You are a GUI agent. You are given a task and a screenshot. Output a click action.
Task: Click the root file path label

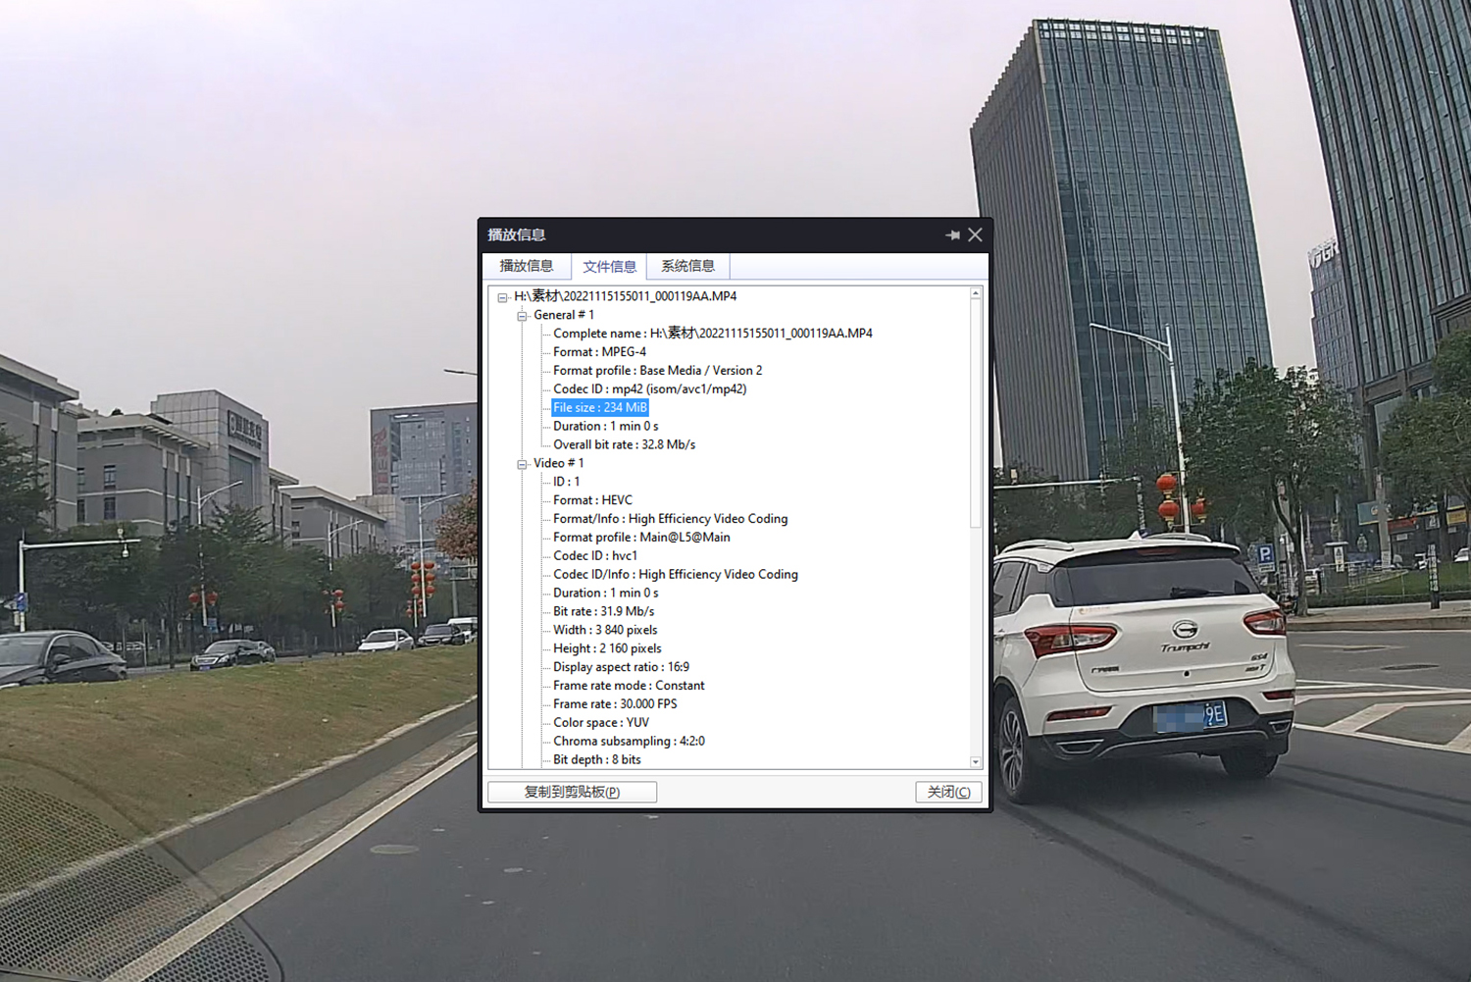point(625,296)
